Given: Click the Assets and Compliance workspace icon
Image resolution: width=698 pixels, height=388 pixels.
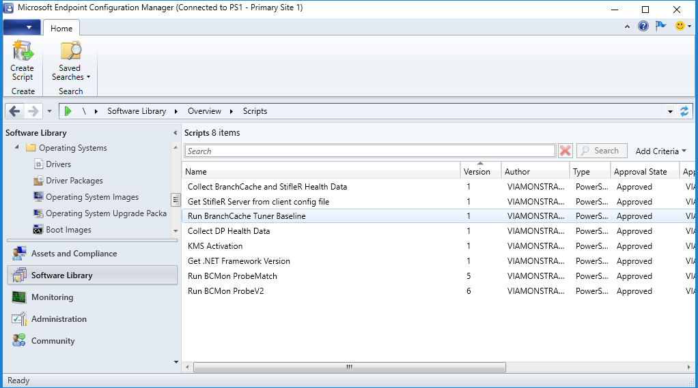Looking at the screenshot, I should point(19,254).
